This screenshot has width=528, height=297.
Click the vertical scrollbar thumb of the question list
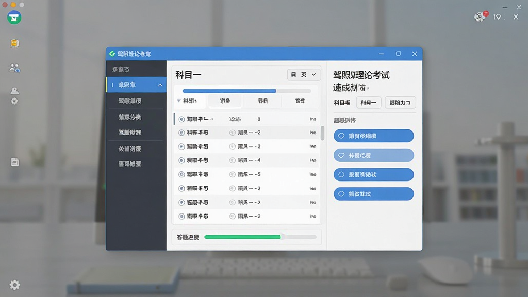pos(322,134)
